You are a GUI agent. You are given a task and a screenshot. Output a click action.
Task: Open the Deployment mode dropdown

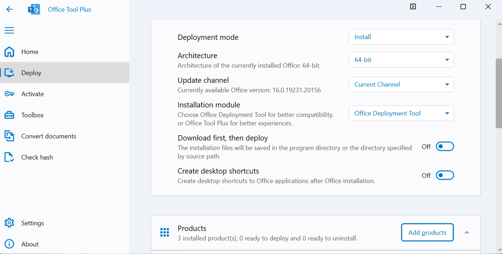[x=401, y=37]
